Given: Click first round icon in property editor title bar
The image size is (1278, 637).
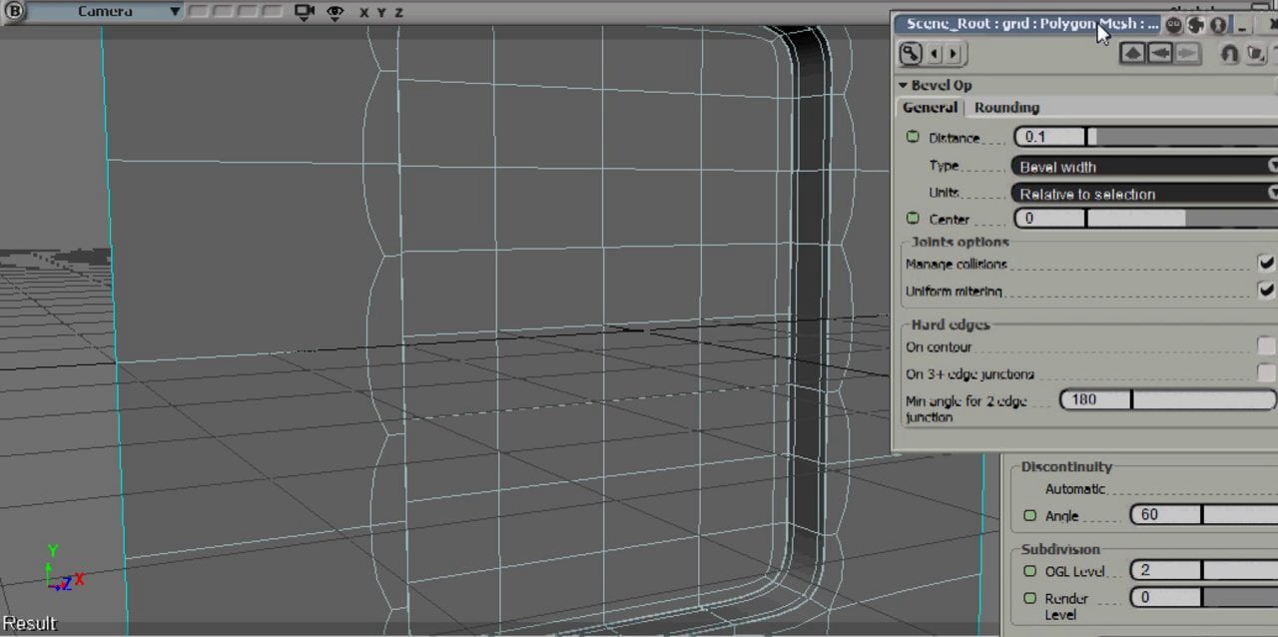Looking at the screenshot, I should (1174, 24).
